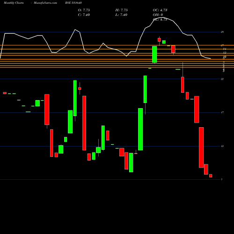Open the MunafaSutra.com source label
Image resolution: width=234 pixels, height=234 pixels.
click(45, 3)
